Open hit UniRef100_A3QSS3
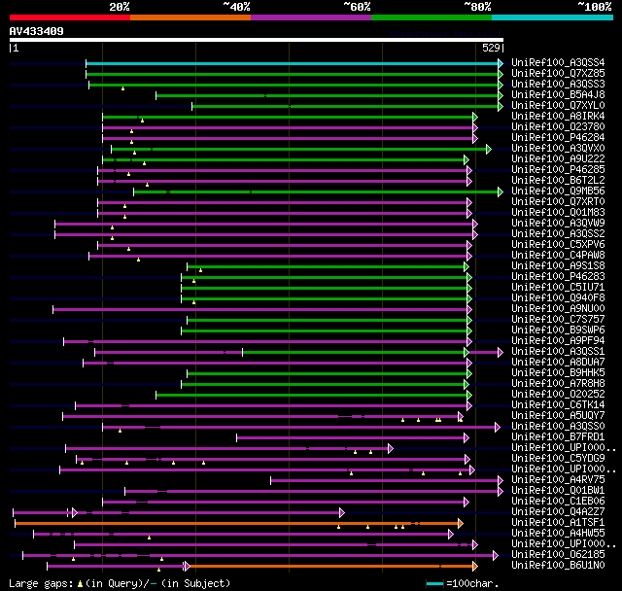 [558, 85]
